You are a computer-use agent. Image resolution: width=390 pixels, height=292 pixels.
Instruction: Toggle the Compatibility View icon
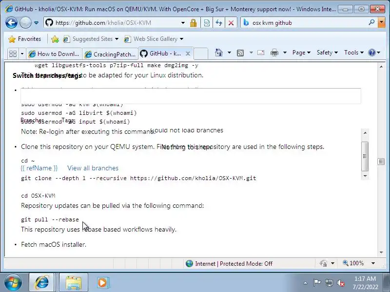click(207, 23)
